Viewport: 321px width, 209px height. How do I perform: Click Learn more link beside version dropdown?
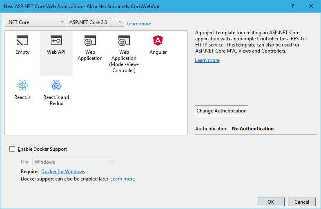[139, 24]
